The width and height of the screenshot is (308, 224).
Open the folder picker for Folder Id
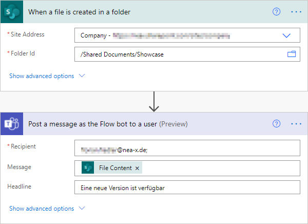[292, 54]
